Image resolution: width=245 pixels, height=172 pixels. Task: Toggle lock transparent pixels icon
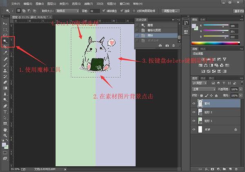pyautogui.click(x=202, y=95)
